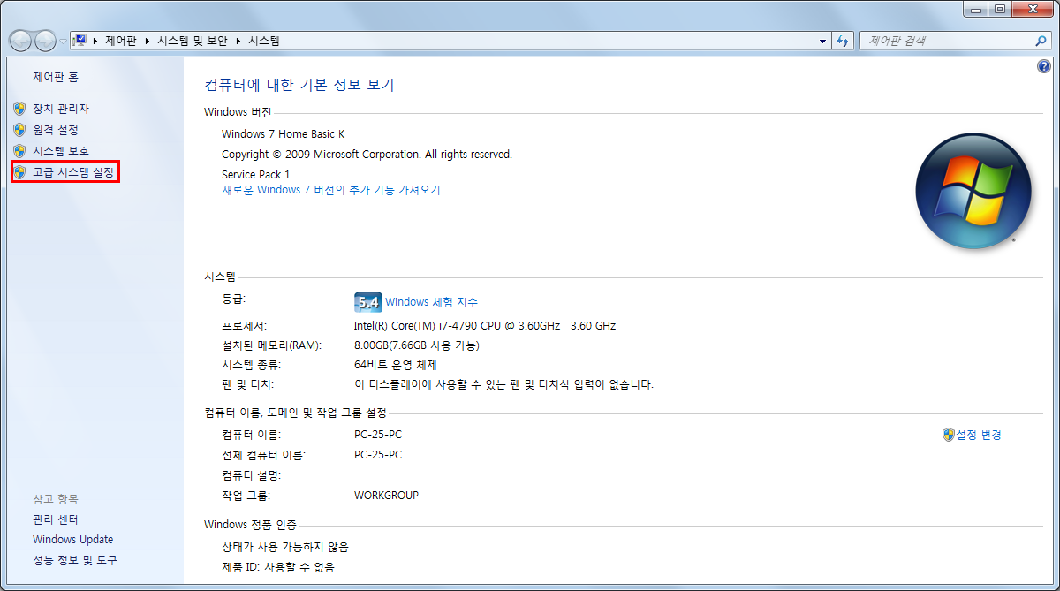The height and width of the screenshot is (591, 1060).
Task: Open 고급 시스템 설정 link
Action: coord(73,172)
